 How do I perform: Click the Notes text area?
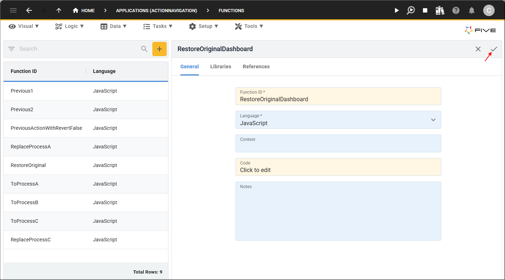(338, 211)
